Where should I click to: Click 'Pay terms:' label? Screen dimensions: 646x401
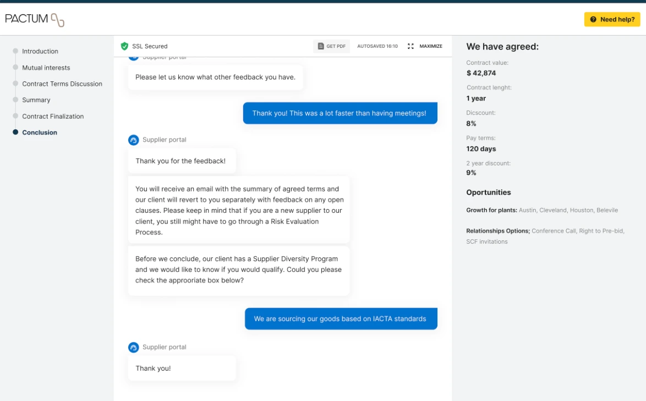pyautogui.click(x=480, y=138)
